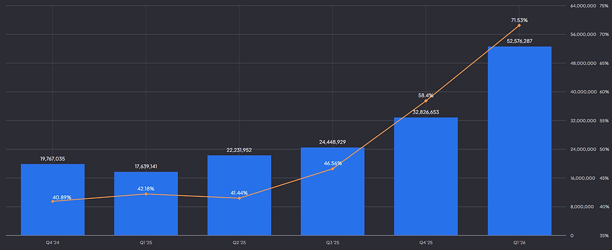Click the 50% axis label
Image resolution: width=612 pixels, height=250 pixels.
tap(605, 150)
